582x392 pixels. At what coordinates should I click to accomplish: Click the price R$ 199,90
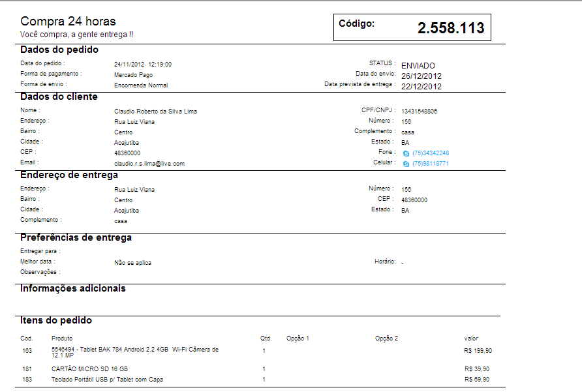pos(478,351)
